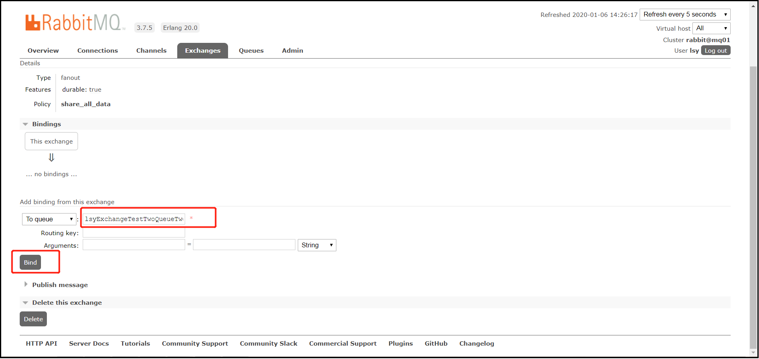The height and width of the screenshot is (359, 759).
Task: Collapse the Delete this exchange section
Action: point(25,302)
